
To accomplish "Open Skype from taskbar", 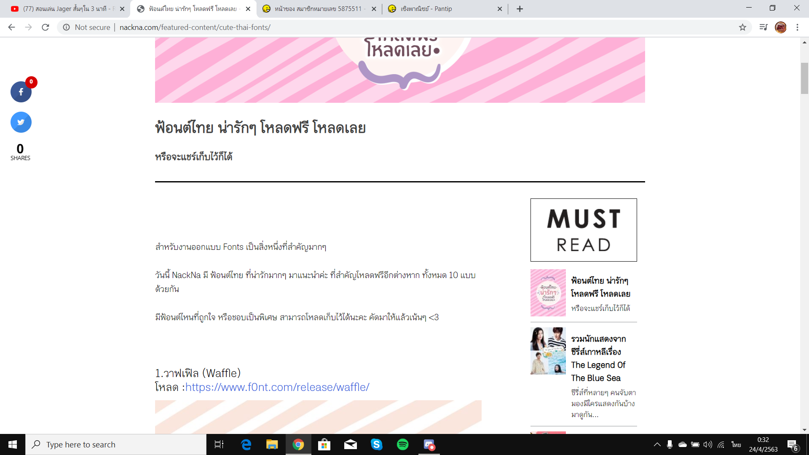I will (376, 444).
